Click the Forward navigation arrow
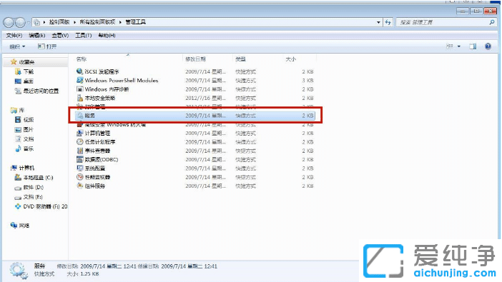 (20, 22)
